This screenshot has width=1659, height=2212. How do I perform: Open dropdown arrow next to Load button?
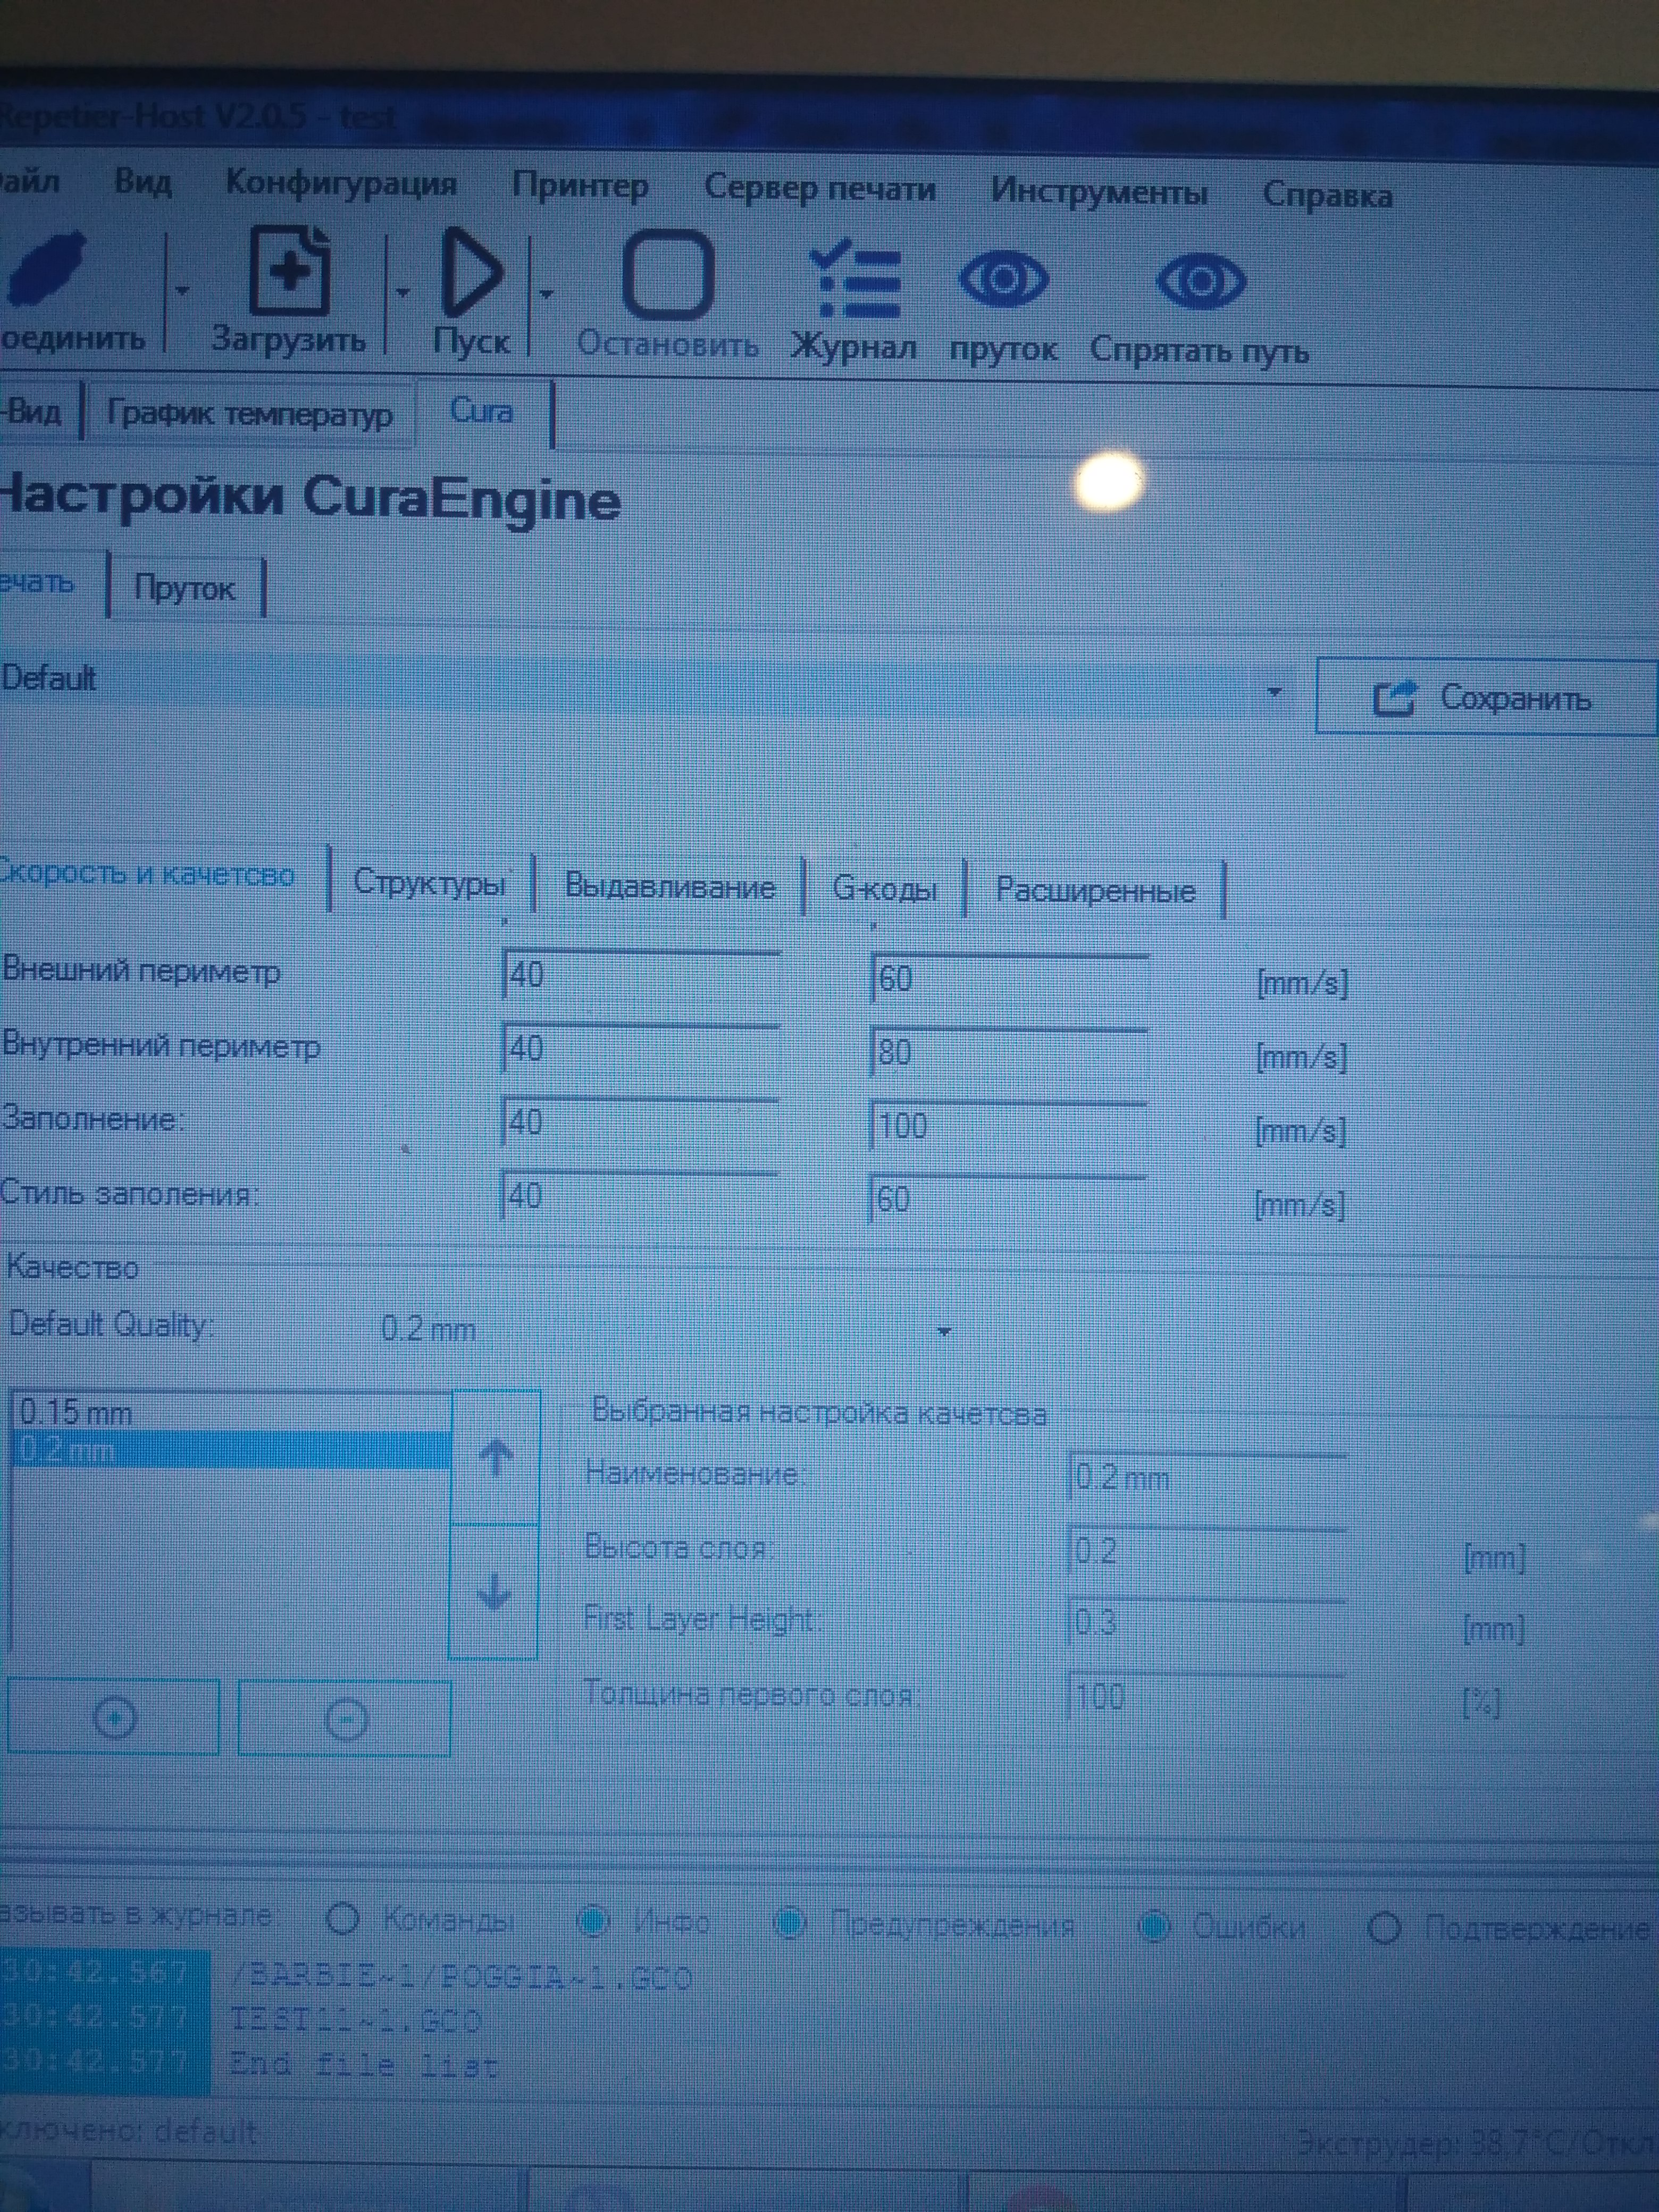[402, 293]
